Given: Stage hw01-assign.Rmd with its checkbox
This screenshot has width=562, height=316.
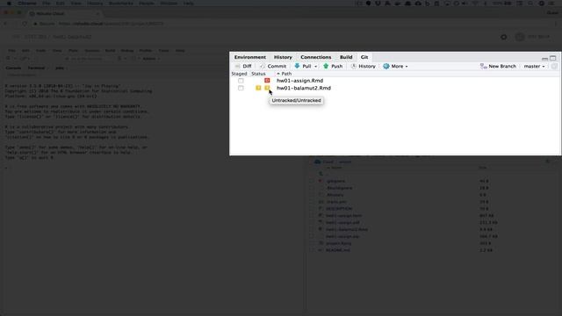Looking at the screenshot, I should pyautogui.click(x=241, y=81).
